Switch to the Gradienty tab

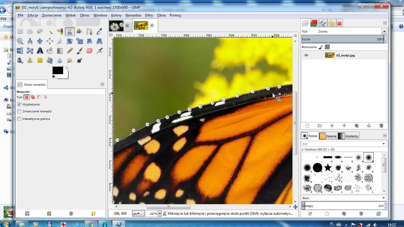click(x=348, y=136)
